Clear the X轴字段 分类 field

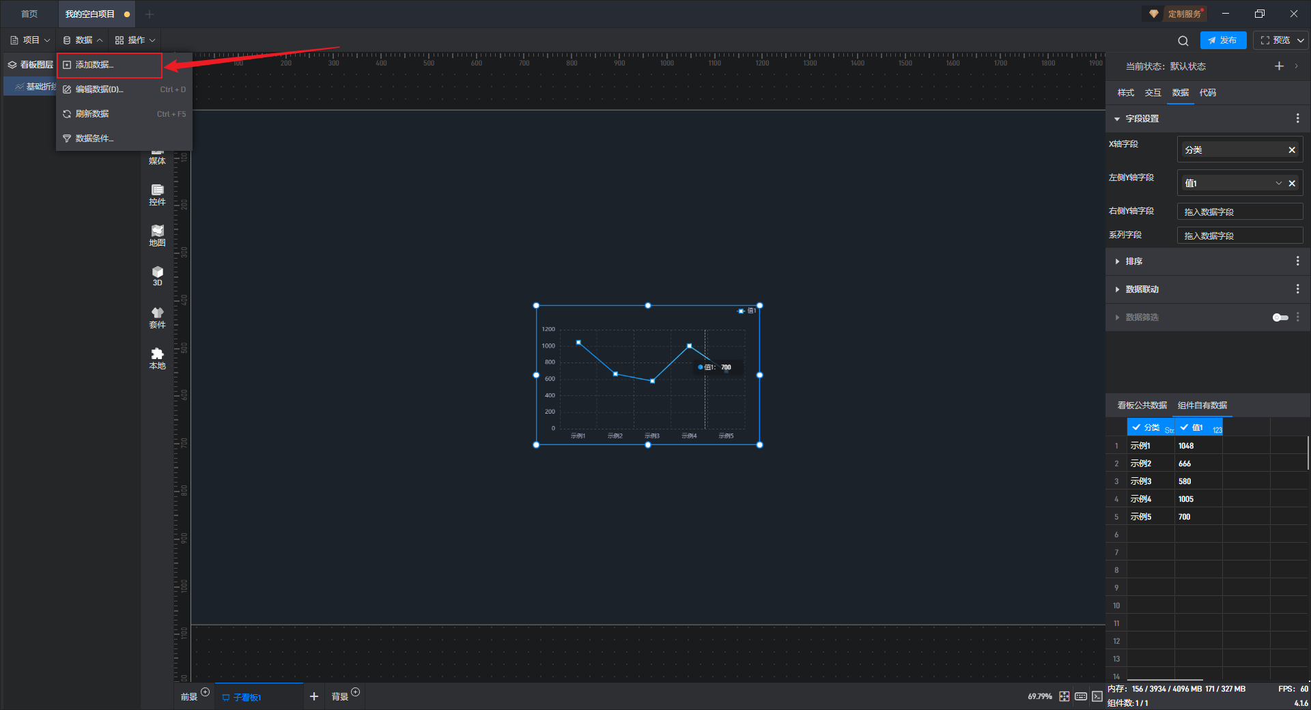pyautogui.click(x=1292, y=150)
